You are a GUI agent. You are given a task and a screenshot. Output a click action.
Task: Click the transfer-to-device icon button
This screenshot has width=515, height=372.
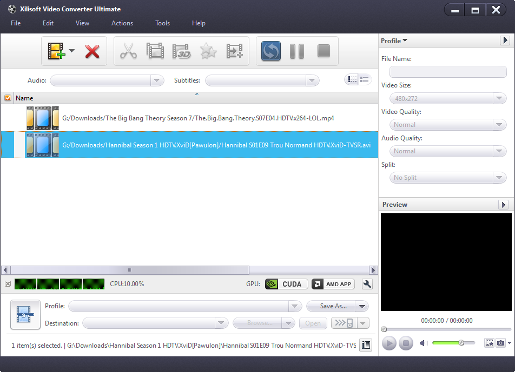[344, 323]
